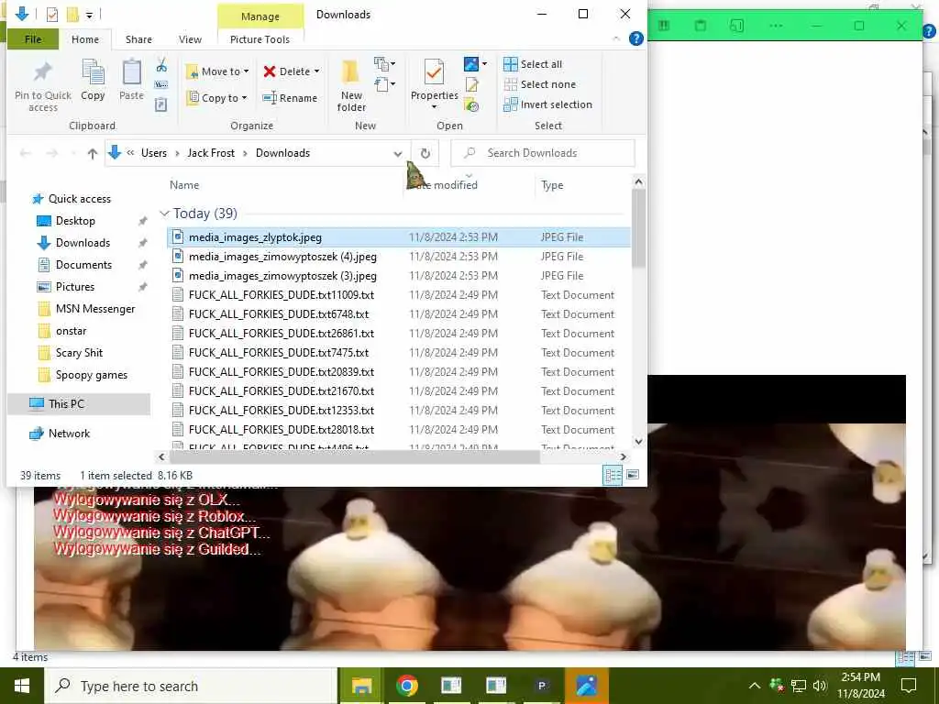Expand the New item dropdown
939x704 pixels.
coord(384,63)
